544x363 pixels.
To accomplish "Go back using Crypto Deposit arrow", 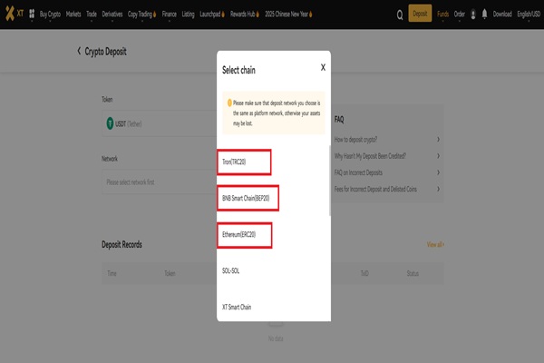I will pyautogui.click(x=79, y=52).
